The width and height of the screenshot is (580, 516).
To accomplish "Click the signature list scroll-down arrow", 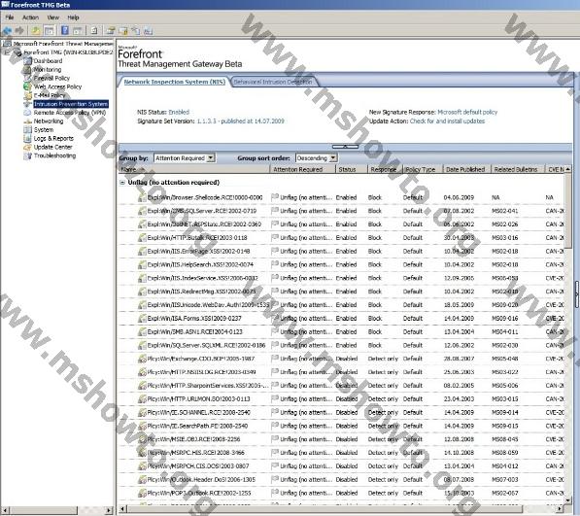I will coord(568,500).
